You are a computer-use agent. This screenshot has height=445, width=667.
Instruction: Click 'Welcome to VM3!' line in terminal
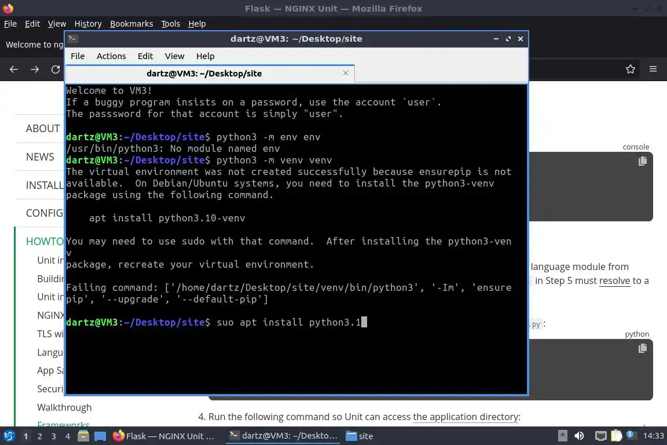coord(109,90)
